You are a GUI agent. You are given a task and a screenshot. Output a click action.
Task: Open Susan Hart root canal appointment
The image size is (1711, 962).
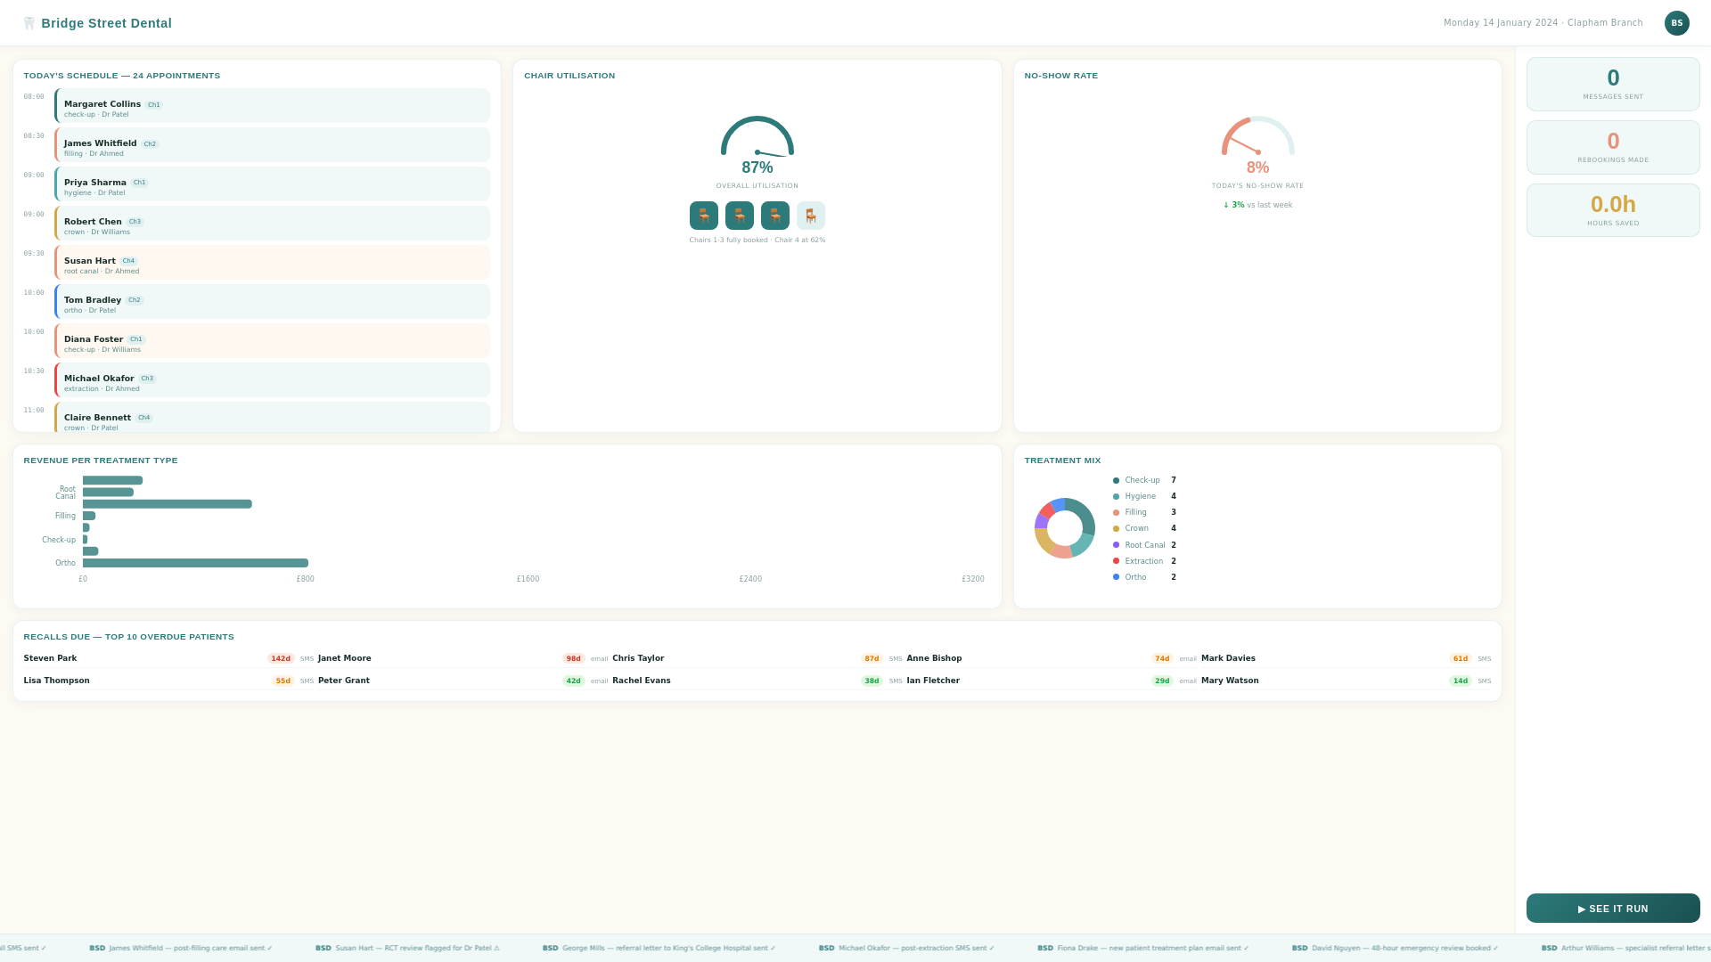point(272,263)
